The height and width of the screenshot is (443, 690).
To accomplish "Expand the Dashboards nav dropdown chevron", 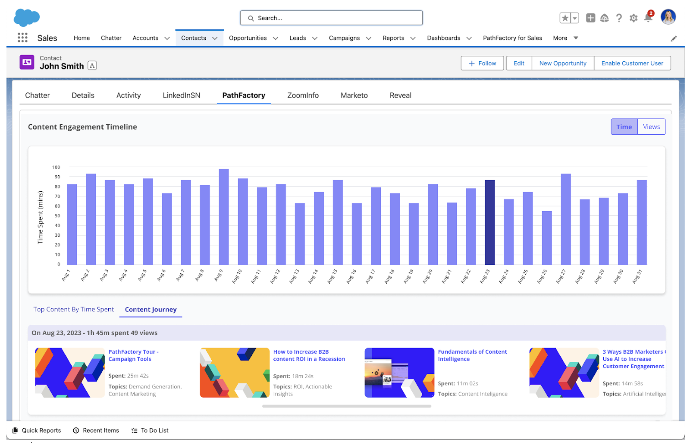I will (469, 38).
